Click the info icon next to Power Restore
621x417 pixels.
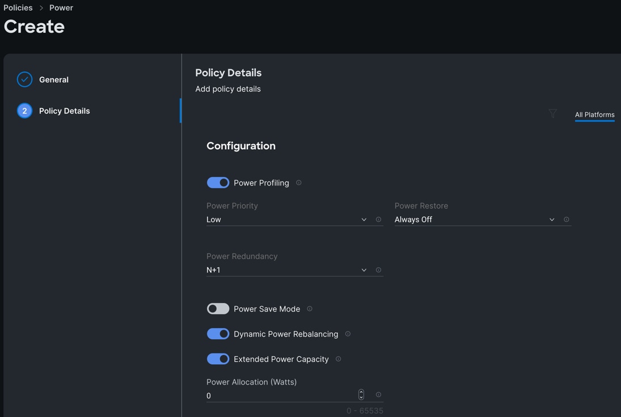coord(566,220)
